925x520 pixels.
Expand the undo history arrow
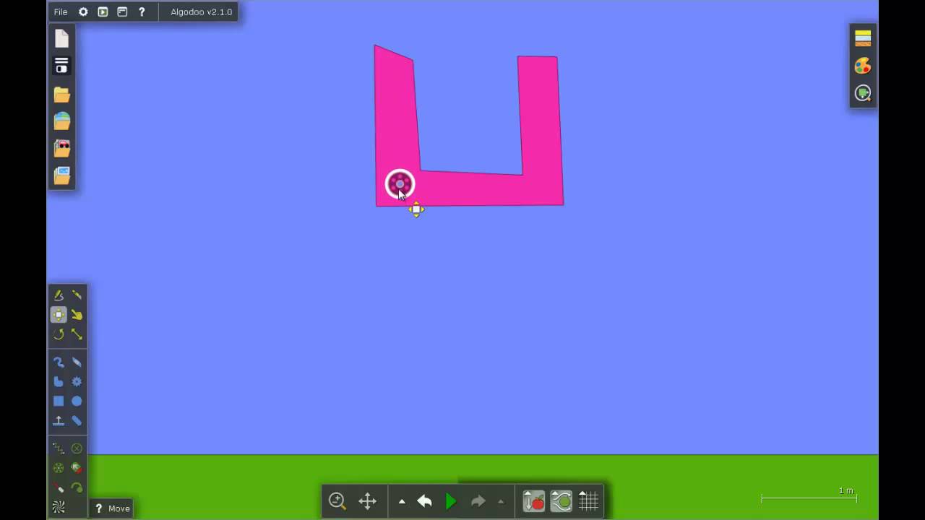pyautogui.click(x=402, y=501)
